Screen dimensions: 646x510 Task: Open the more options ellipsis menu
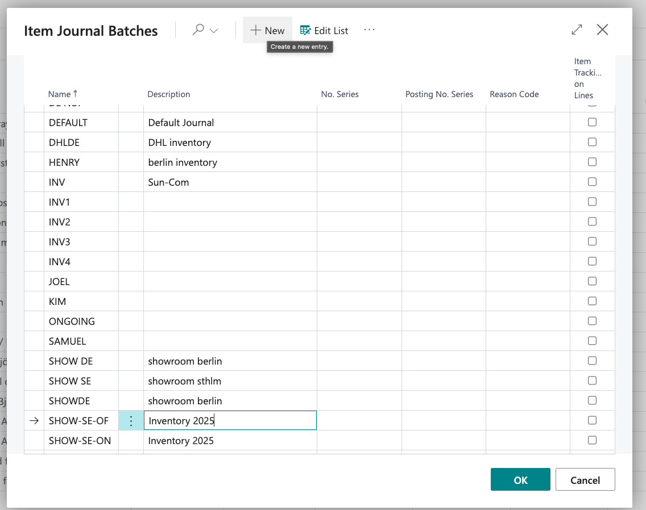coord(369,30)
